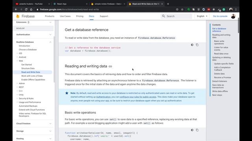Follow the configure your rules for public access link
Screen dimensions: 252x141
pyautogui.click(x=138, y=97)
